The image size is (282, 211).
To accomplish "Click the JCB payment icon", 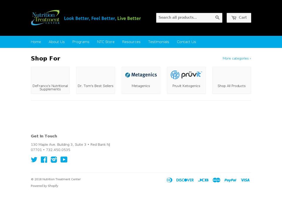I will [203, 180].
